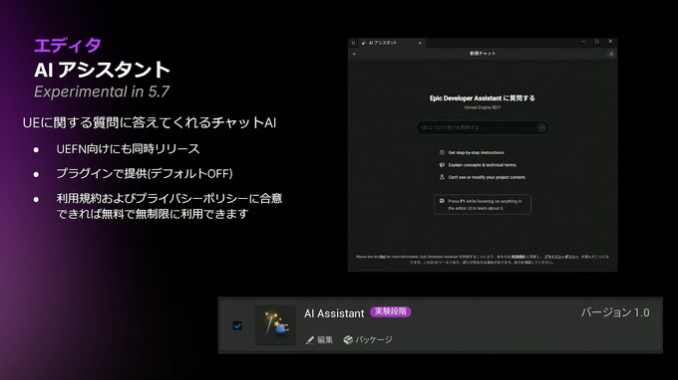Click the AI Assistant plugin wand icon

(x=275, y=325)
